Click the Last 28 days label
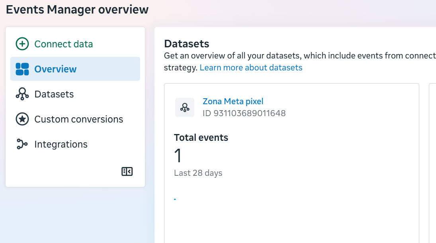436x243 pixels. click(198, 173)
